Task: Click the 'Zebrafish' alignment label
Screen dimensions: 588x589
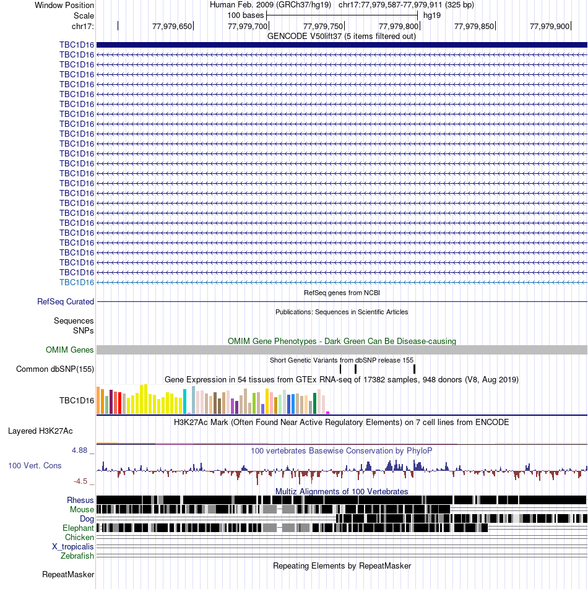Action: pos(77,556)
